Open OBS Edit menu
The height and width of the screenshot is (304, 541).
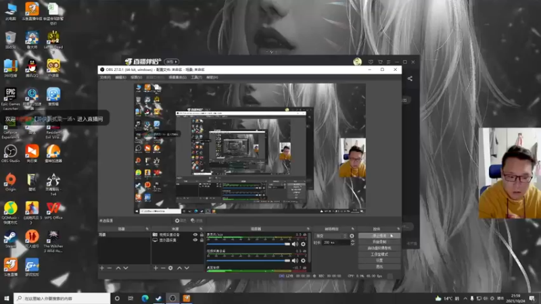coord(120,78)
